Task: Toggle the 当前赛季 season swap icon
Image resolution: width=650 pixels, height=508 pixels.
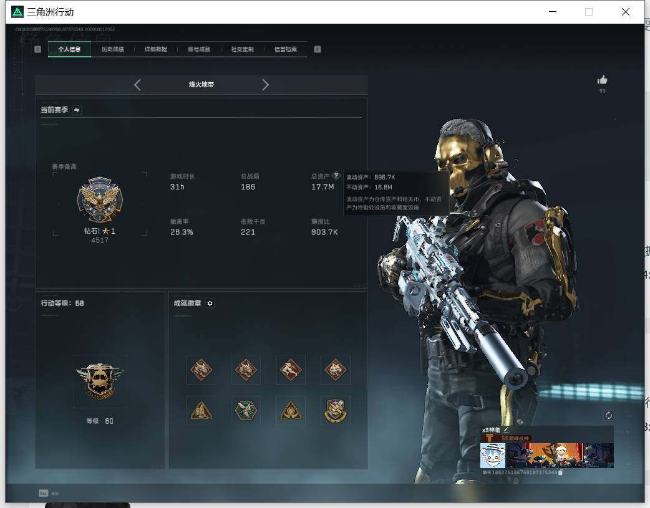Action: pos(77,110)
